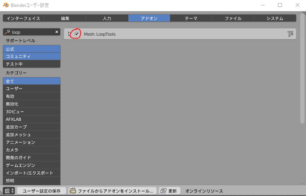
Task: Minimize the Blenderユーザー設定 window
Action: point(263,5)
